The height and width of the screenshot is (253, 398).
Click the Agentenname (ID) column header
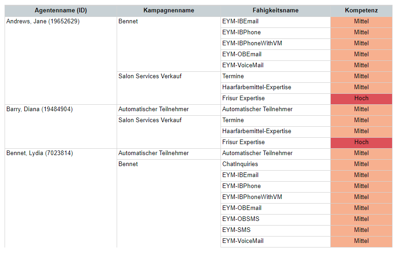[x=61, y=11]
